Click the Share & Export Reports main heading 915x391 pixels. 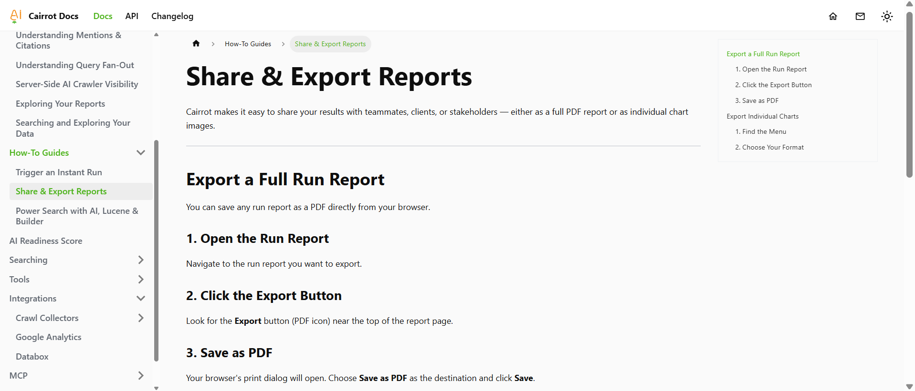pyautogui.click(x=329, y=77)
